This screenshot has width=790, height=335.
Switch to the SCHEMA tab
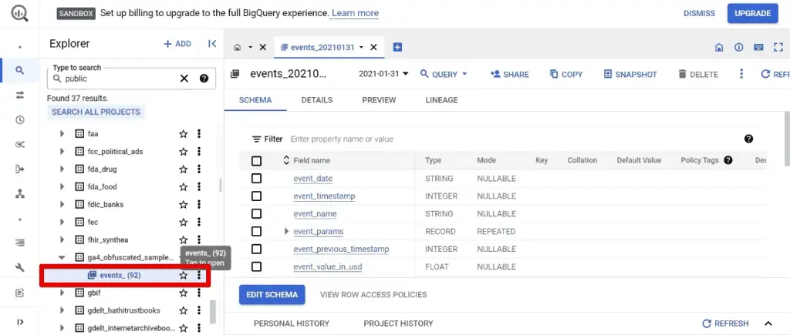pos(255,100)
